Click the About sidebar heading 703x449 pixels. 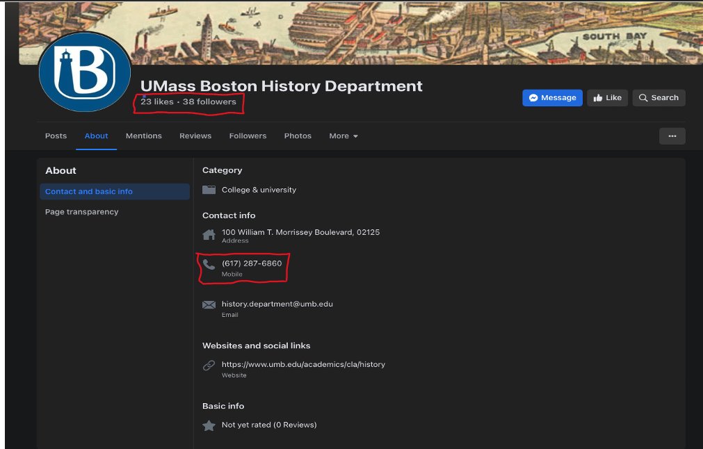pos(60,171)
